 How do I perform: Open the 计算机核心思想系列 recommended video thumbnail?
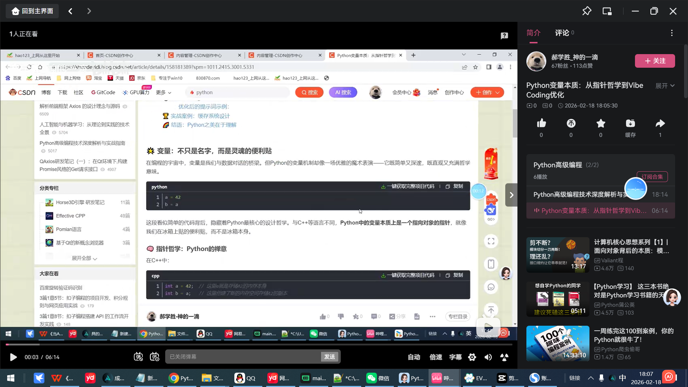click(558, 255)
